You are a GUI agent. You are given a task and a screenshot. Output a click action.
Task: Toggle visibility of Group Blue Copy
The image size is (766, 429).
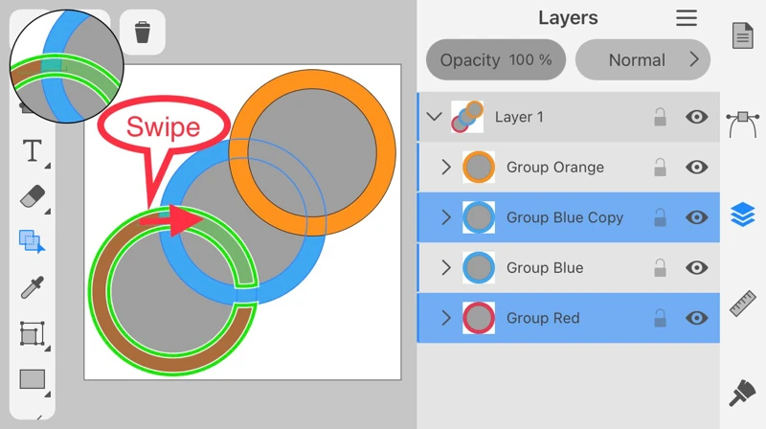click(x=697, y=217)
